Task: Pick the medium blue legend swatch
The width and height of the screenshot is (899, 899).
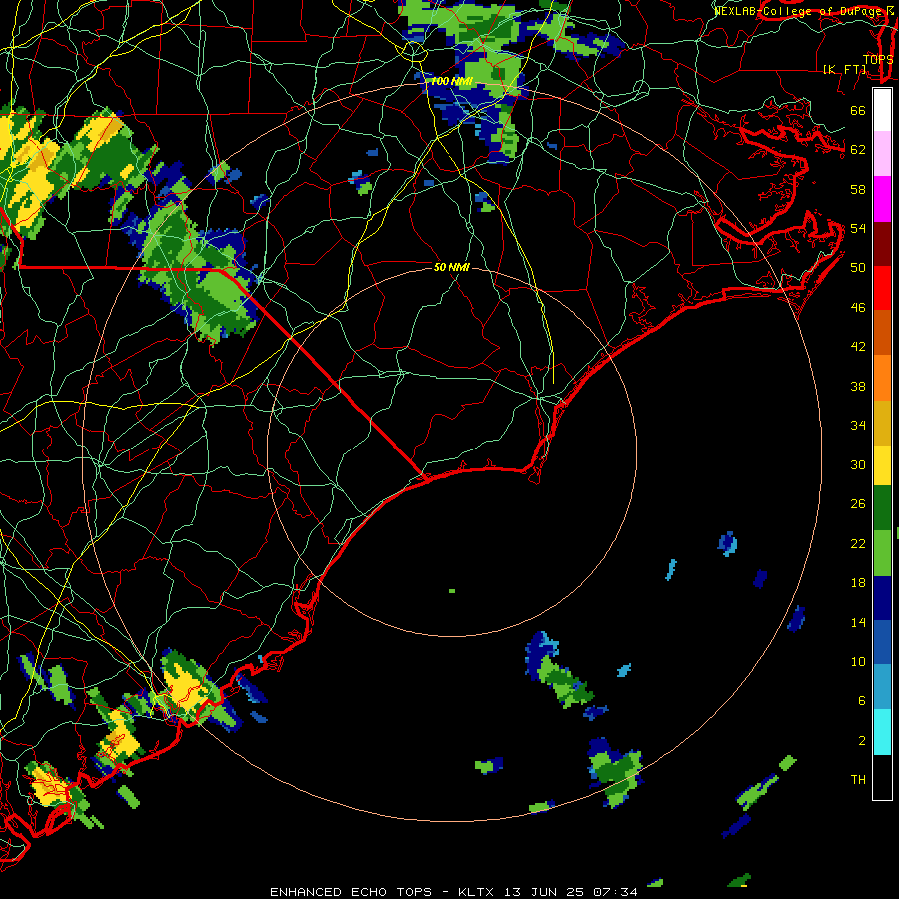Action: coord(882,642)
